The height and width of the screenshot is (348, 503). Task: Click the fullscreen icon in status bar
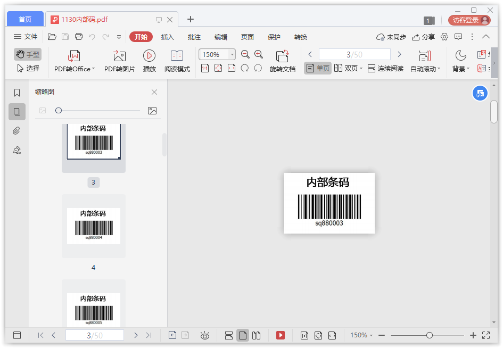tap(486, 335)
